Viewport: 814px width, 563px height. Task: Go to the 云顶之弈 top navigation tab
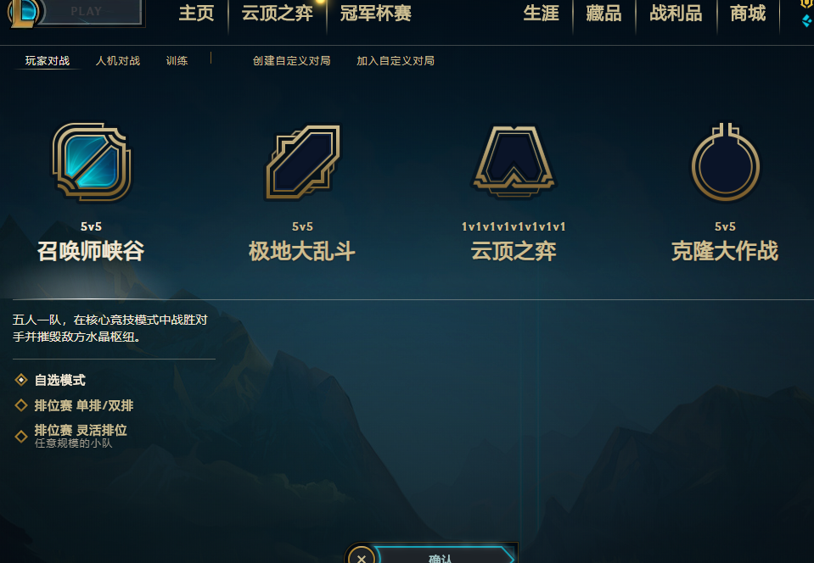278,14
